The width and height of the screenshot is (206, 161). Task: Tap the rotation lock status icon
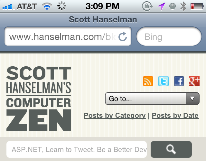pyautogui.click(x=147, y=6)
